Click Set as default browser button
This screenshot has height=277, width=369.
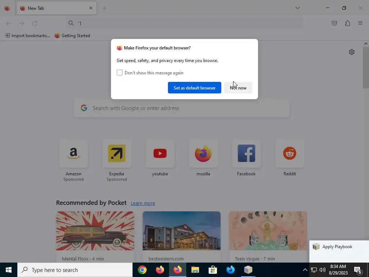pos(194,88)
